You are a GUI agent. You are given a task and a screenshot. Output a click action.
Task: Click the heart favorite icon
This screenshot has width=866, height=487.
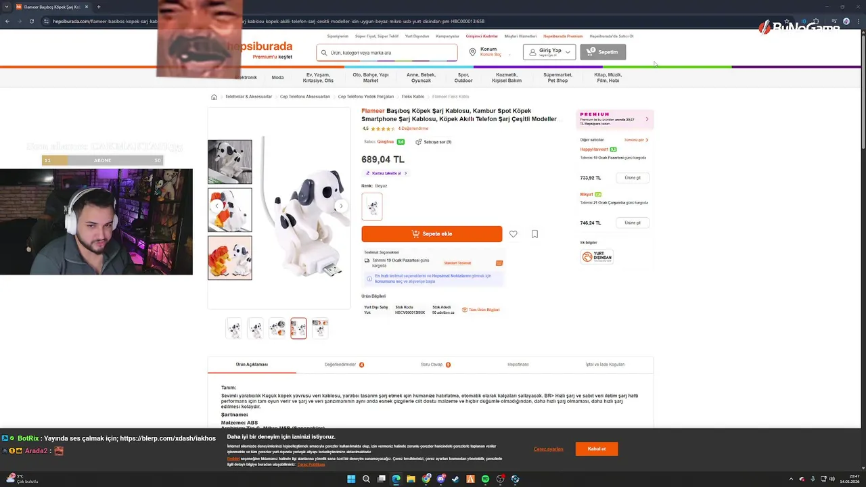click(514, 234)
